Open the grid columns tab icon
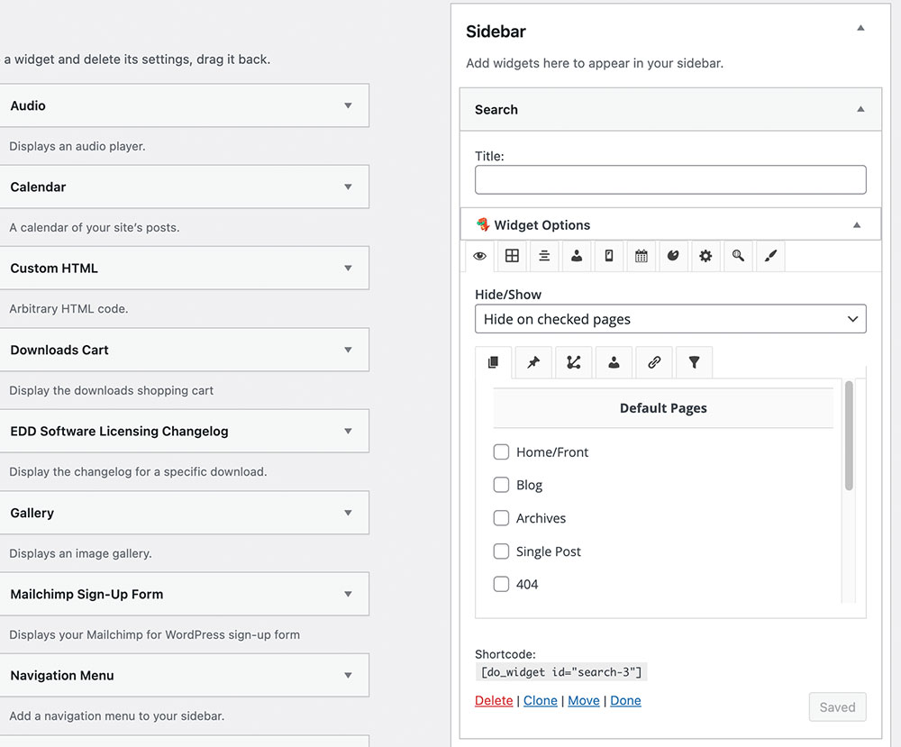This screenshot has width=901, height=747. point(512,256)
